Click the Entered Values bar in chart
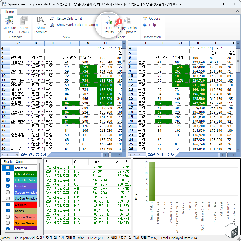This screenshot has height=241, width=241. pos(152,181)
